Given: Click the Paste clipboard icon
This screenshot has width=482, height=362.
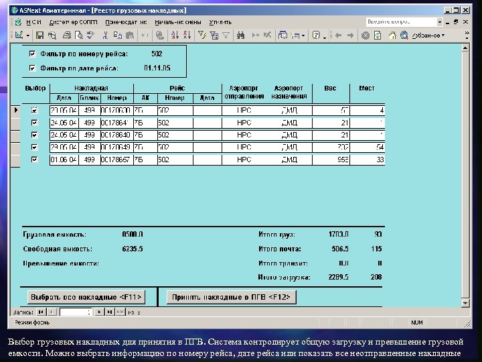Looking at the screenshot, I should tap(130, 36).
